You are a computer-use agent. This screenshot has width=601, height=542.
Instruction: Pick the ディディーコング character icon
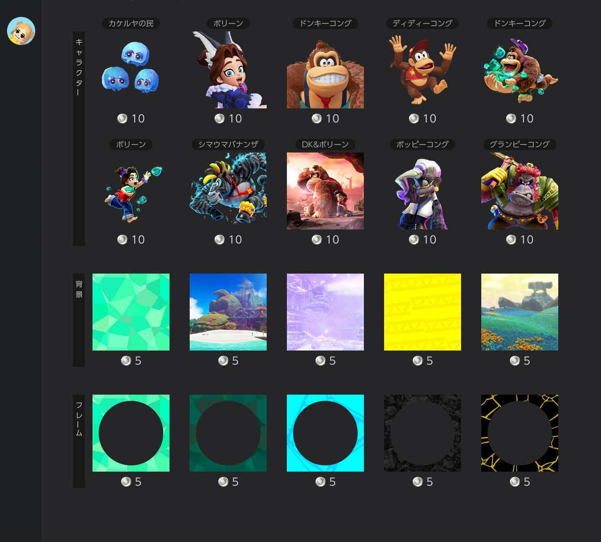pyautogui.click(x=423, y=70)
